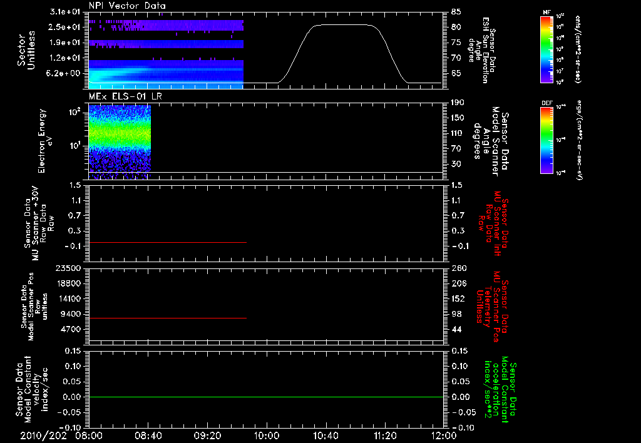Click the '1.2e+01' sector tick label

[65, 58]
